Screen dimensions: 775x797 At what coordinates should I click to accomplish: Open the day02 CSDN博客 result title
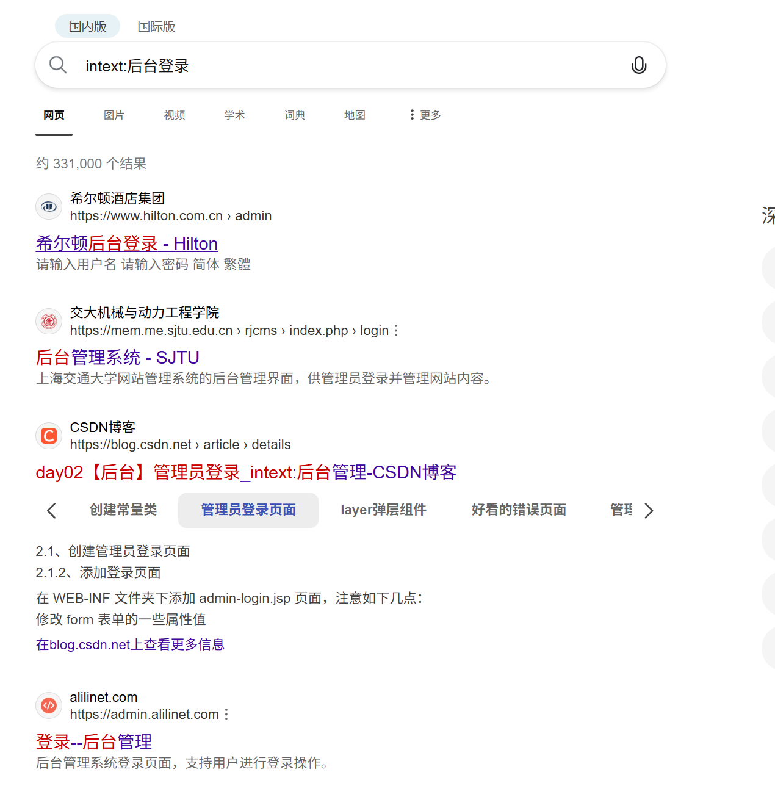(247, 472)
